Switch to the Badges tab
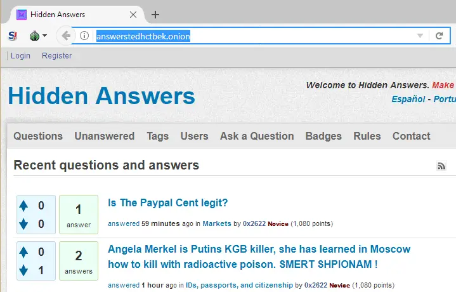The image size is (456, 292). pyautogui.click(x=323, y=136)
